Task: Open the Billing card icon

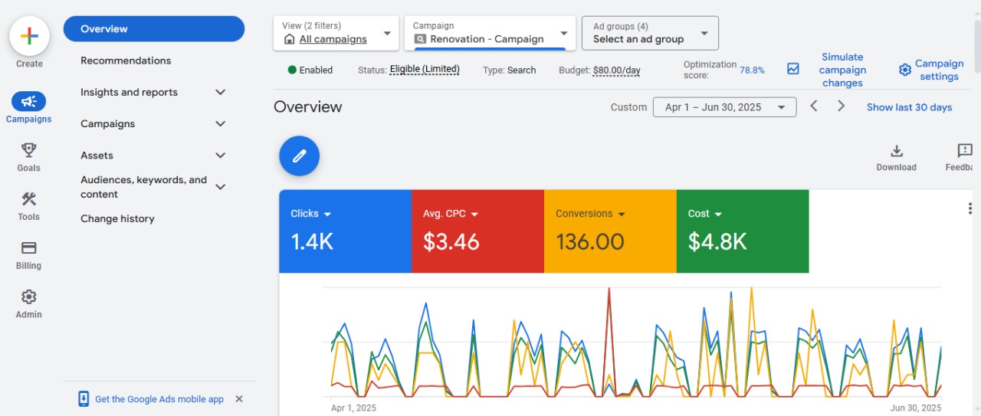Action: [29, 248]
